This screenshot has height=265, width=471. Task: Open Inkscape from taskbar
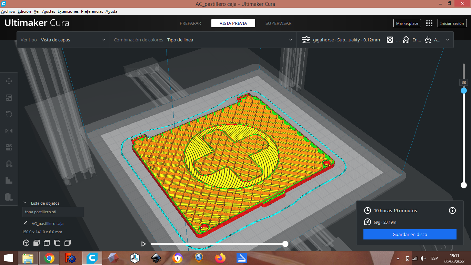[156, 258]
